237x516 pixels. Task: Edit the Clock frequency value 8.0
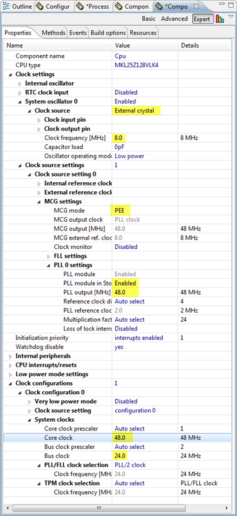(119, 138)
